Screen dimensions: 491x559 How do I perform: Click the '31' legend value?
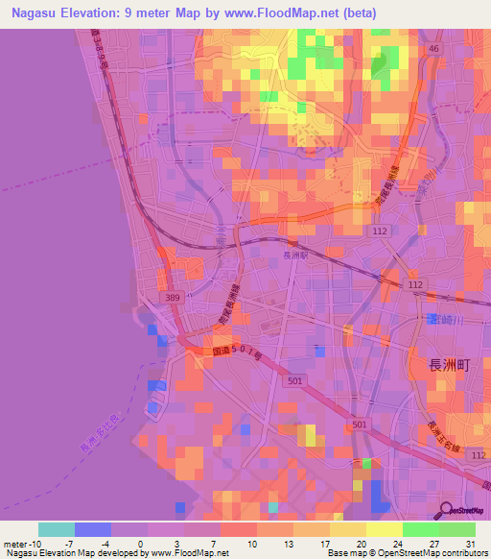(x=471, y=545)
